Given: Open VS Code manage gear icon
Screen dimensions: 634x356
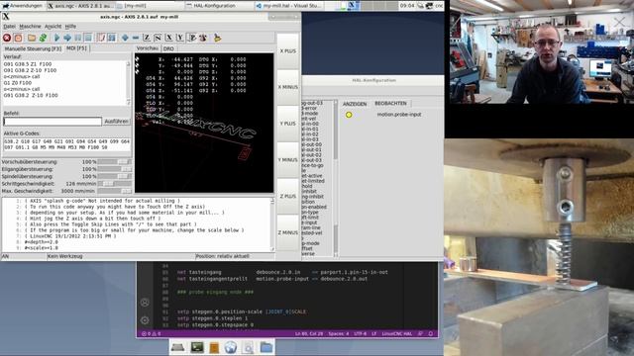Looking at the screenshot, I should [145, 320].
